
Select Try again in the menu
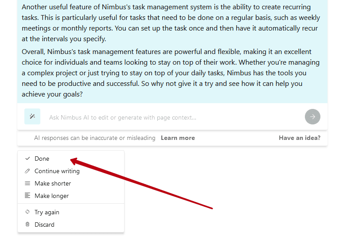click(71, 212)
